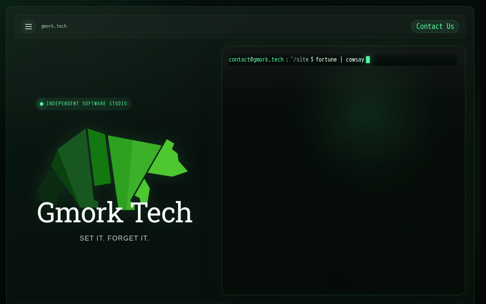Click the green status dot in the studio badge

[42, 104]
